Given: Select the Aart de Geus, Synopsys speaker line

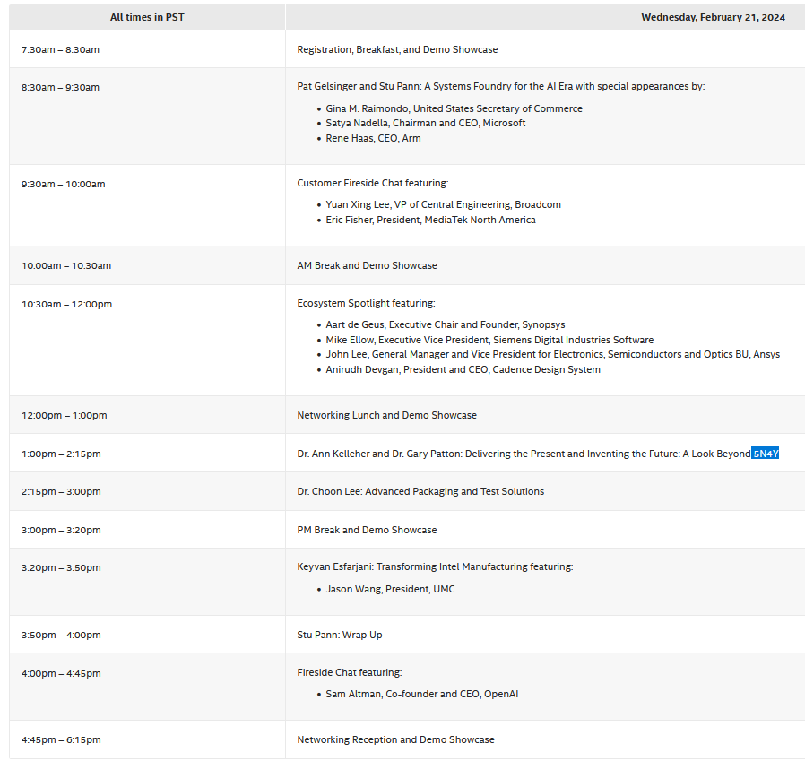Looking at the screenshot, I should point(445,324).
